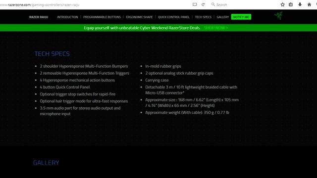The height and width of the screenshot is (178, 317).
Task: Open the ERGONOMIC SHAPE nav item
Action: 139,17
